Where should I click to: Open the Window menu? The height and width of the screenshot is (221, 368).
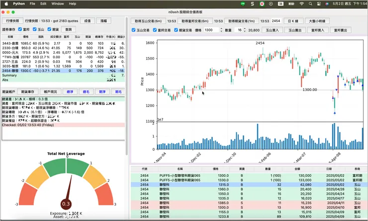tap(58, 3)
